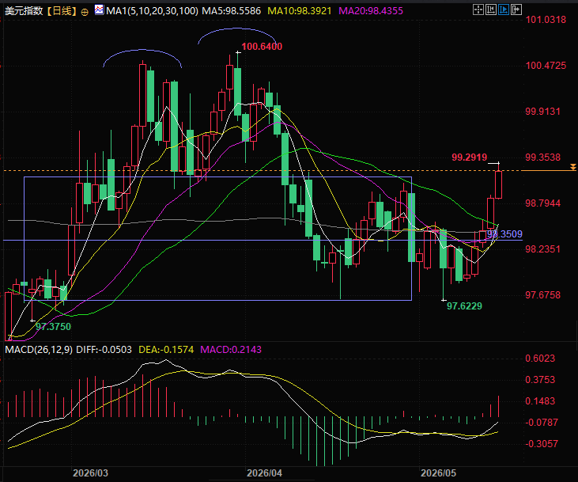Click the 2026/05 date axis label

(x=438, y=473)
